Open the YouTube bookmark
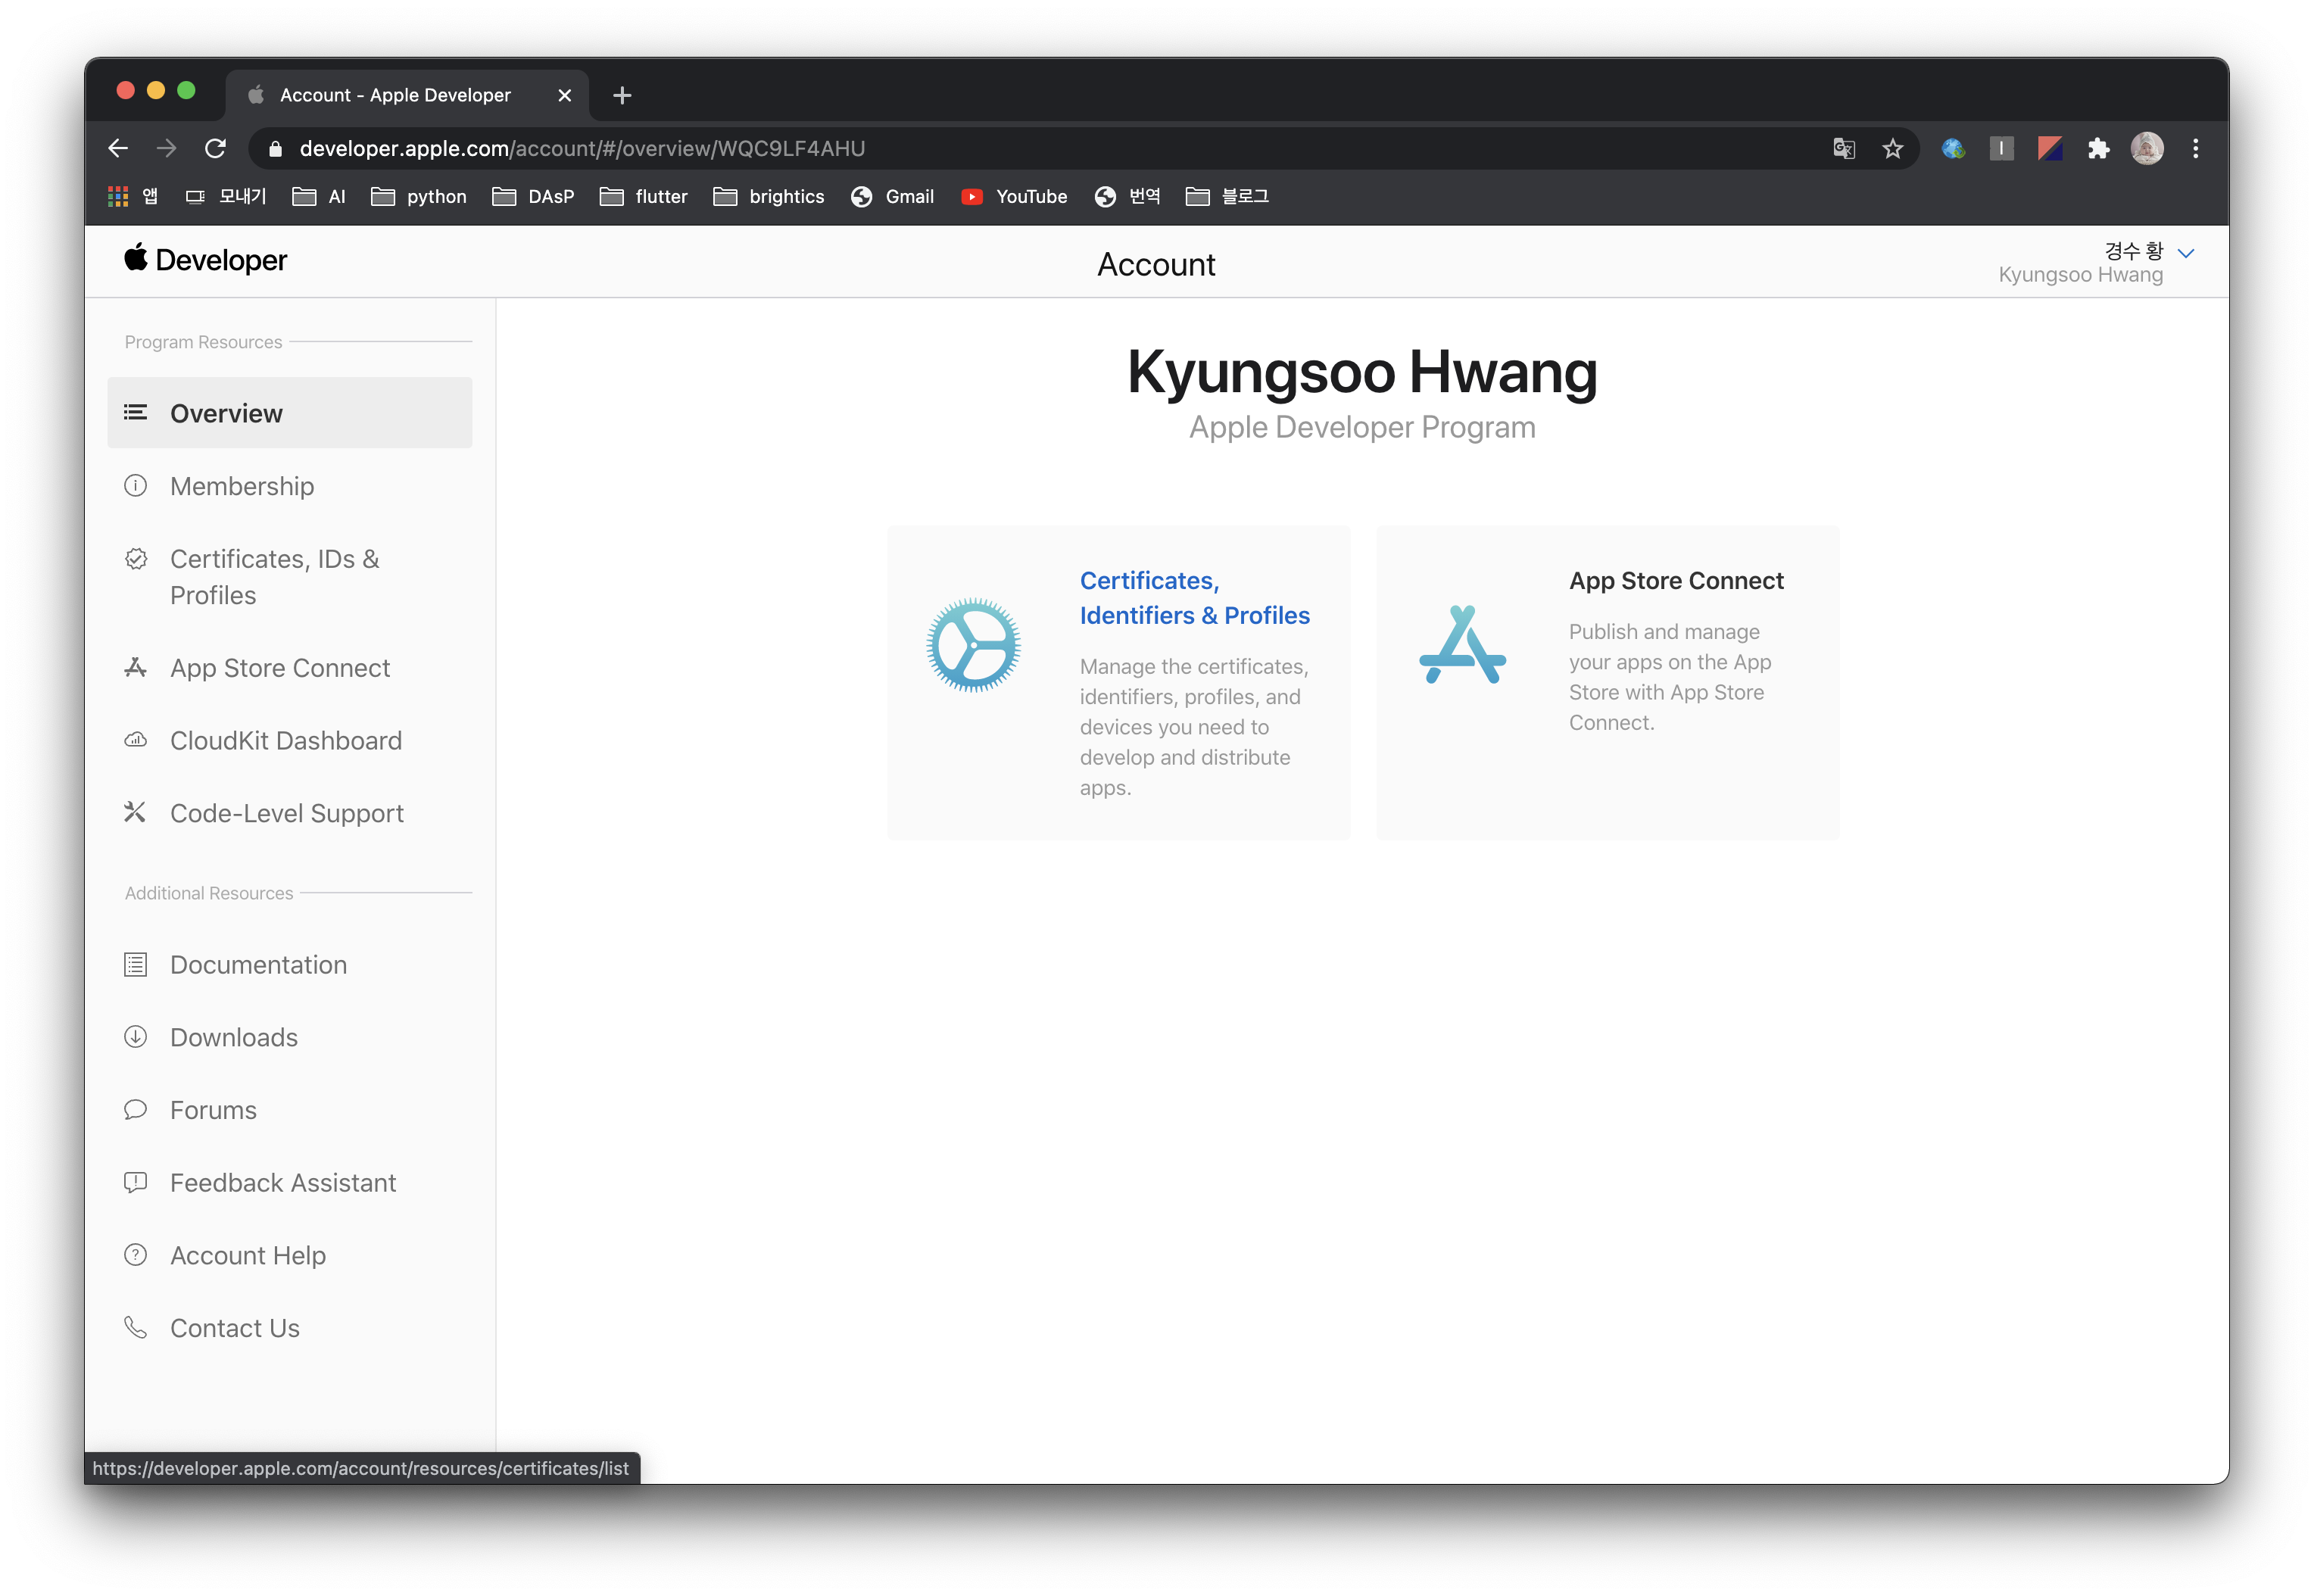Viewport: 2314px width, 1596px height. [x=1014, y=197]
